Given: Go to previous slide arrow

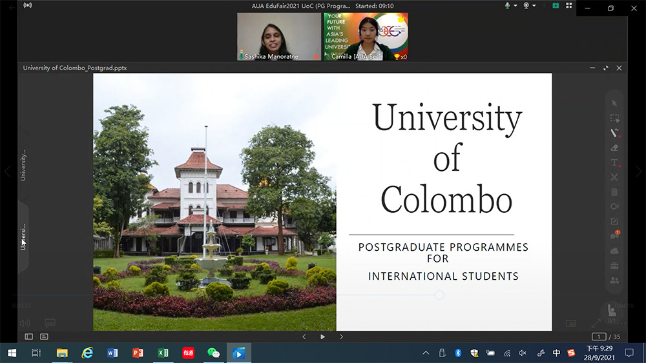Looking at the screenshot, I should [x=304, y=337].
